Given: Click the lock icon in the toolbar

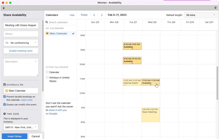Looking at the screenshot, I should tap(4, 8).
